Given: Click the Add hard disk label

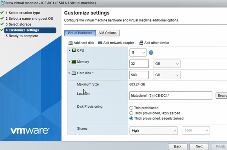Looking at the screenshot, I should [84, 43].
